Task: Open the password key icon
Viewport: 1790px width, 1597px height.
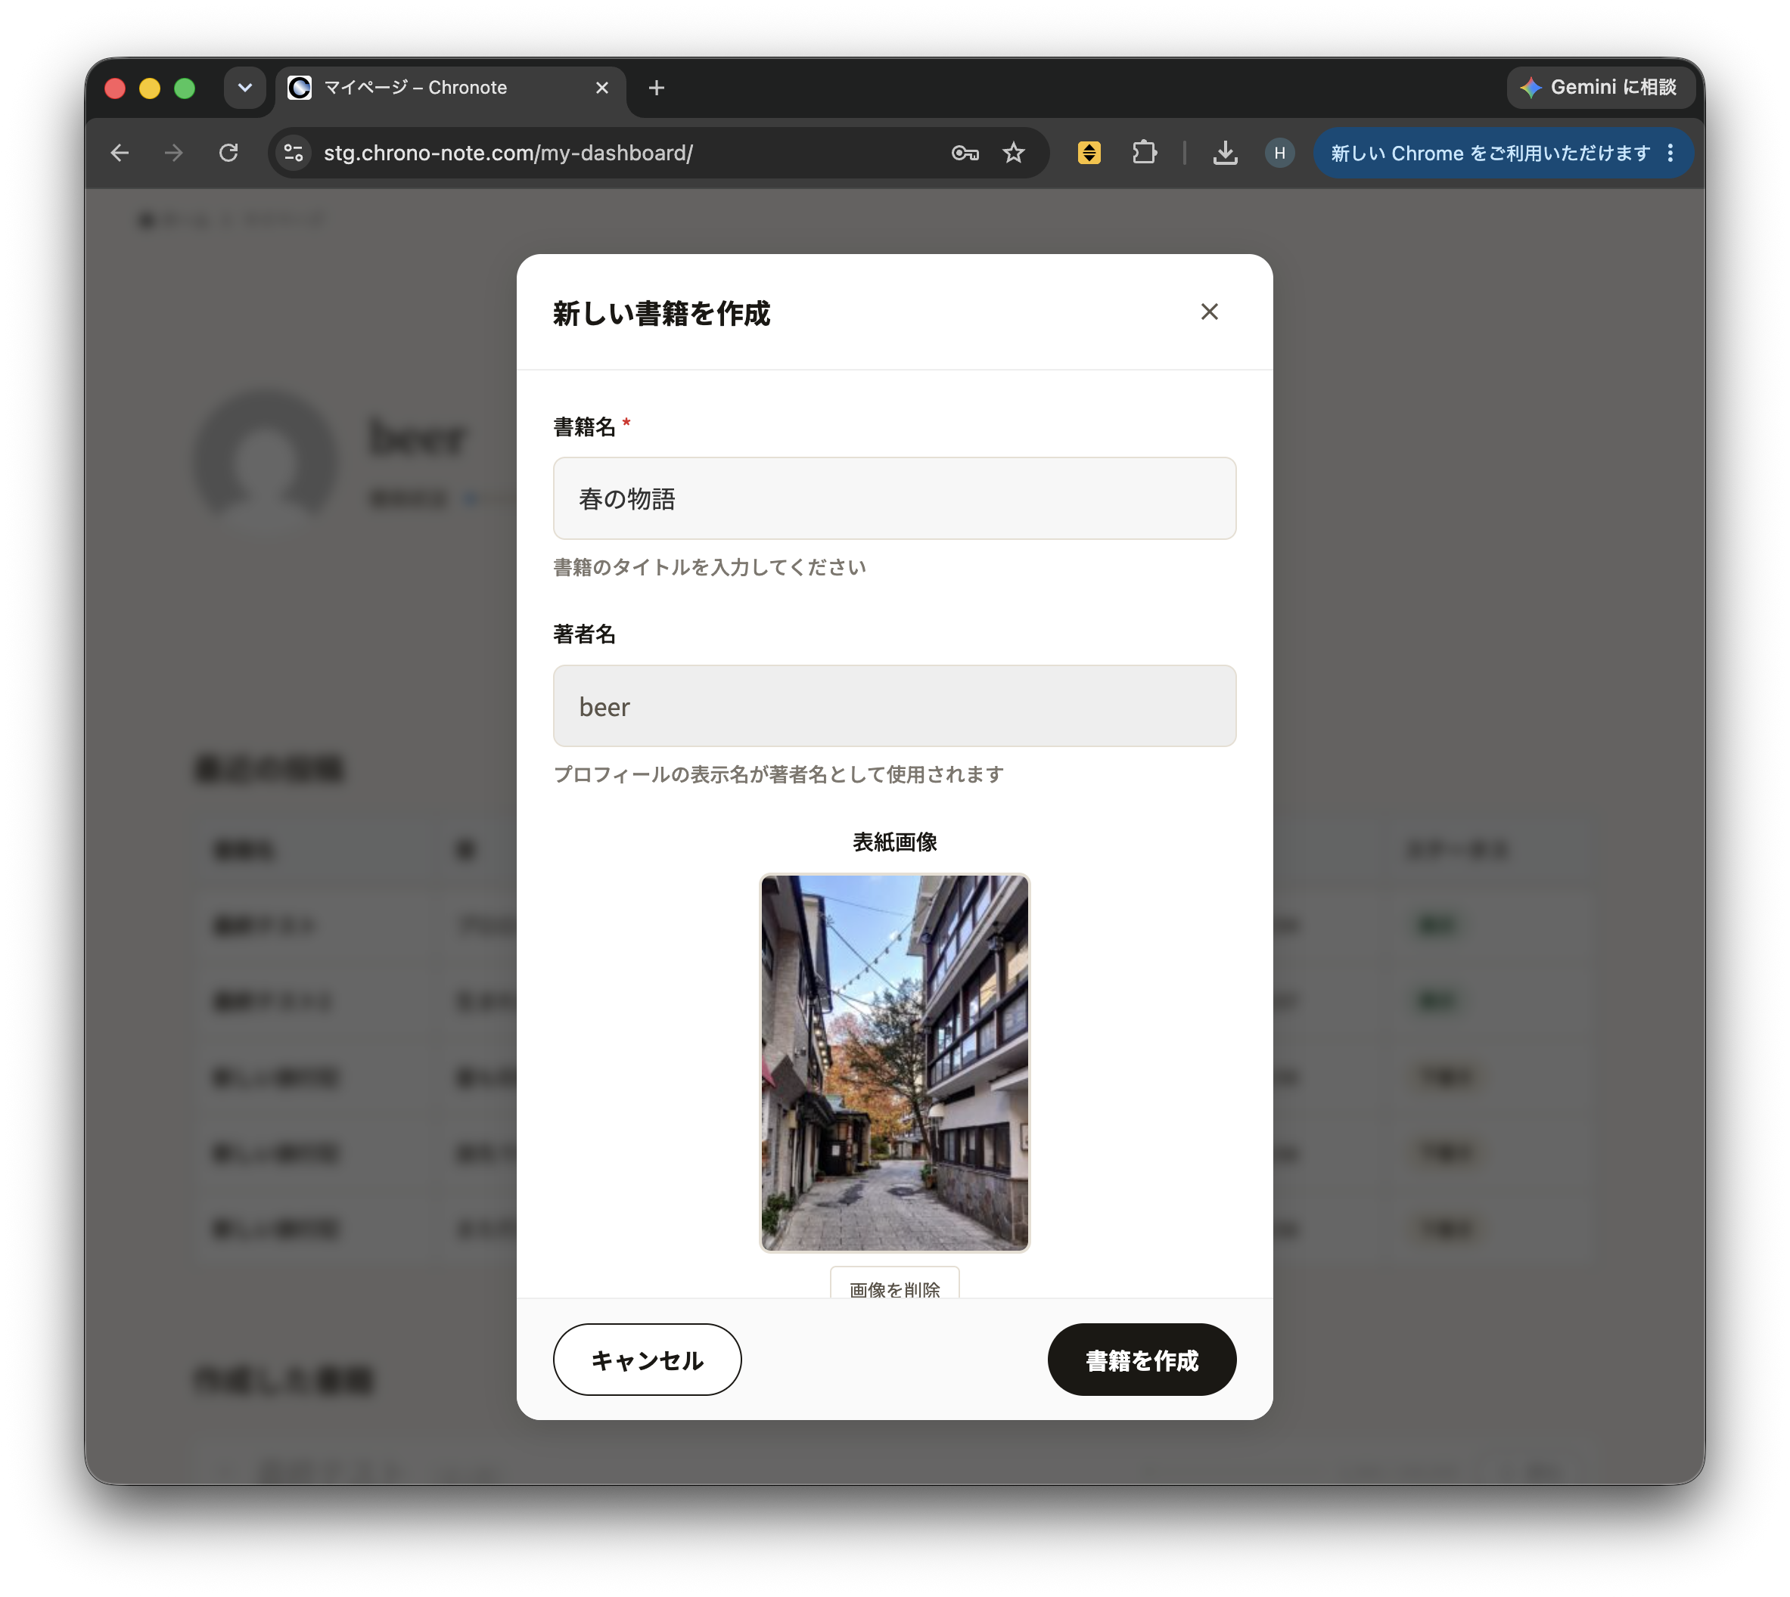Action: (x=965, y=153)
